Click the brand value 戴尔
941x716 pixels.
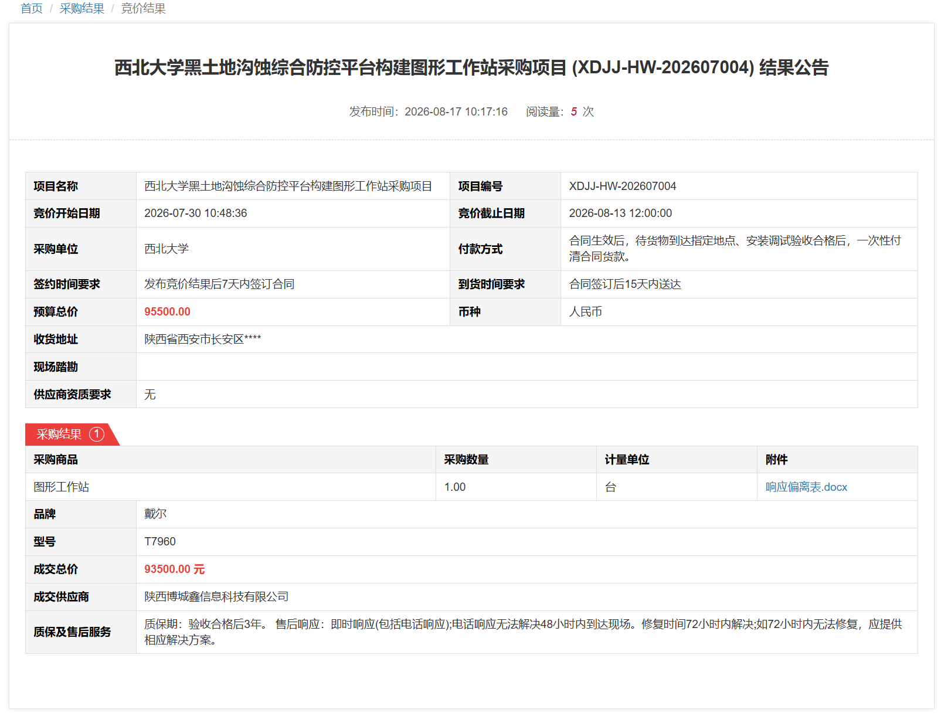pos(155,514)
